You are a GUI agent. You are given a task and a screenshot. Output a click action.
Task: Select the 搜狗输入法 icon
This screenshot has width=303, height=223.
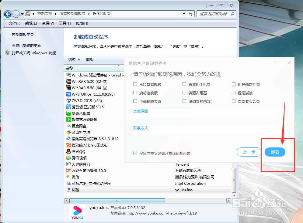point(68,145)
